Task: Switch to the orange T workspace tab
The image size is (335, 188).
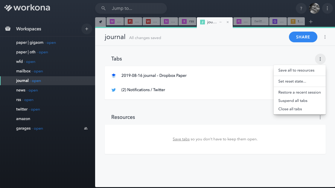Action: tap(296, 21)
